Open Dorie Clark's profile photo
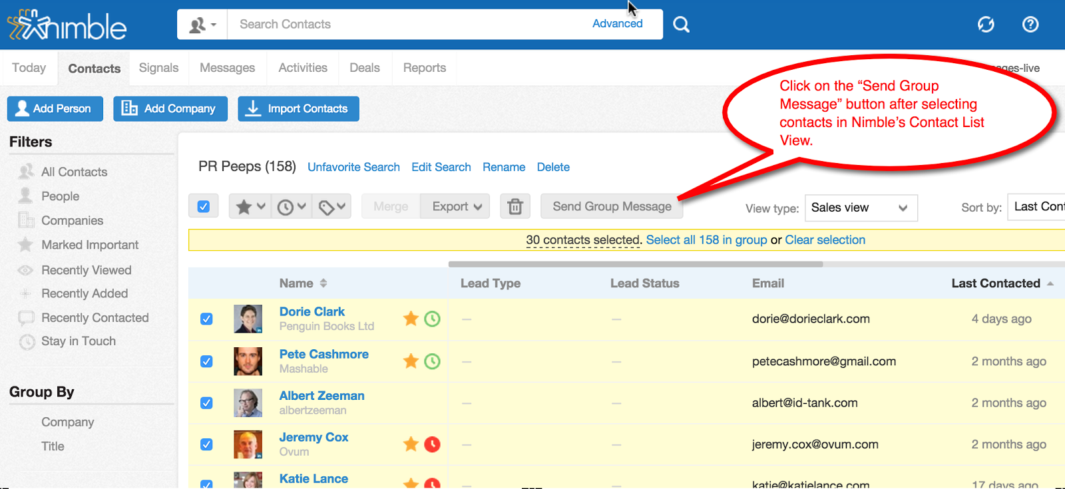Screen dimensions: 1065x489 [x=248, y=319]
